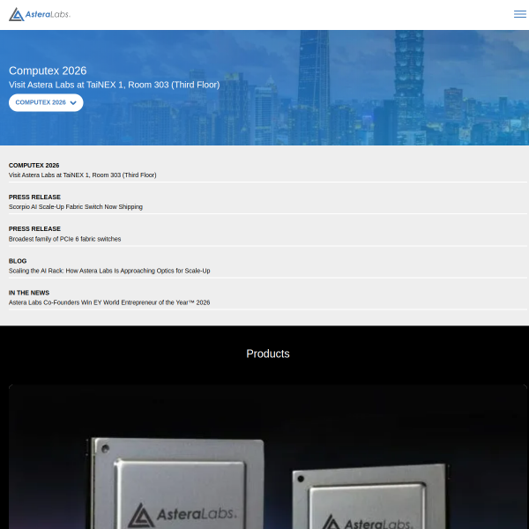This screenshot has width=529, height=529.
Task: Click the PRESS RELEASE label above PCIe 6
Action: [34, 228]
